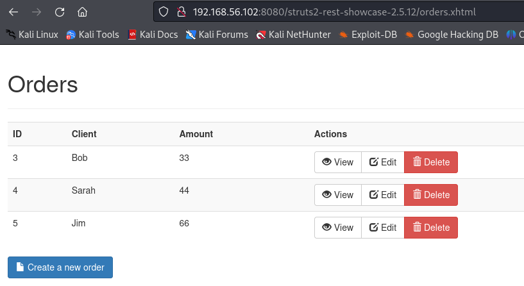
Task: Select client name Jim
Action: pyautogui.click(x=78, y=223)
